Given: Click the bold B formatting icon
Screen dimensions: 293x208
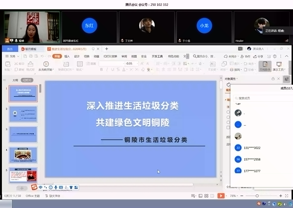Looking at the screenshot, I should coord(101,69).
